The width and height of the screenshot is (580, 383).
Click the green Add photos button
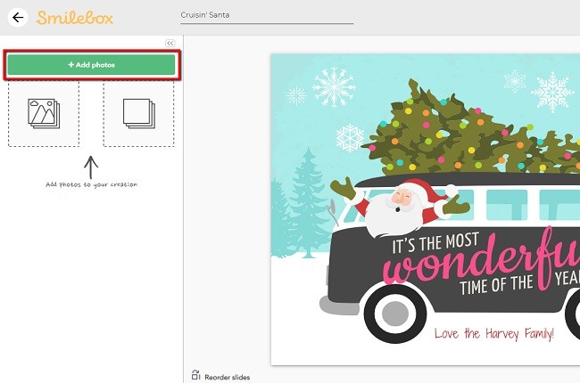click(91, 65)
